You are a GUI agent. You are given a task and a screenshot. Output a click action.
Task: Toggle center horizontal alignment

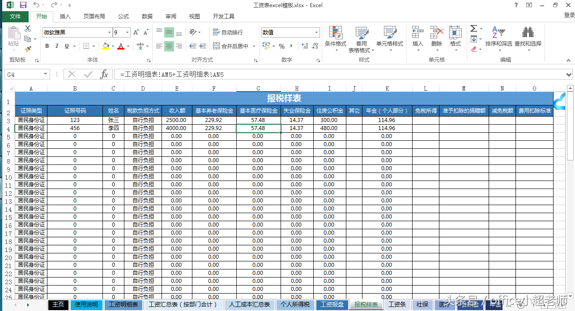click(x=169, y=46)
